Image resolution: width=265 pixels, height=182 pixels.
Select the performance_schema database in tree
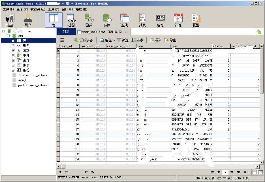click(x=32, y=85)
